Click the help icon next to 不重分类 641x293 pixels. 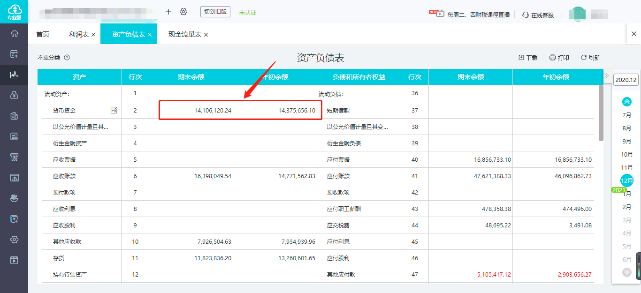pos(67,57)
